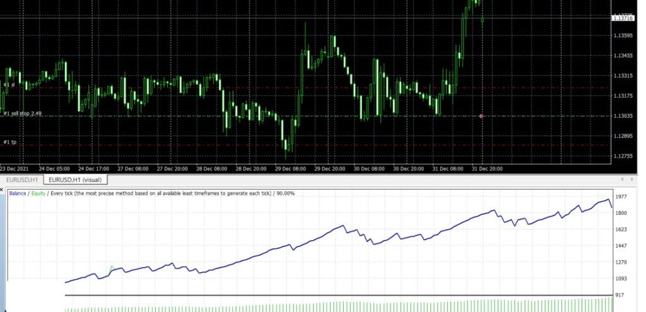Image resolution: width=646 pixels, height=312 pixels.
Task: Click the Balance legend label in graph
Action: 18,193
